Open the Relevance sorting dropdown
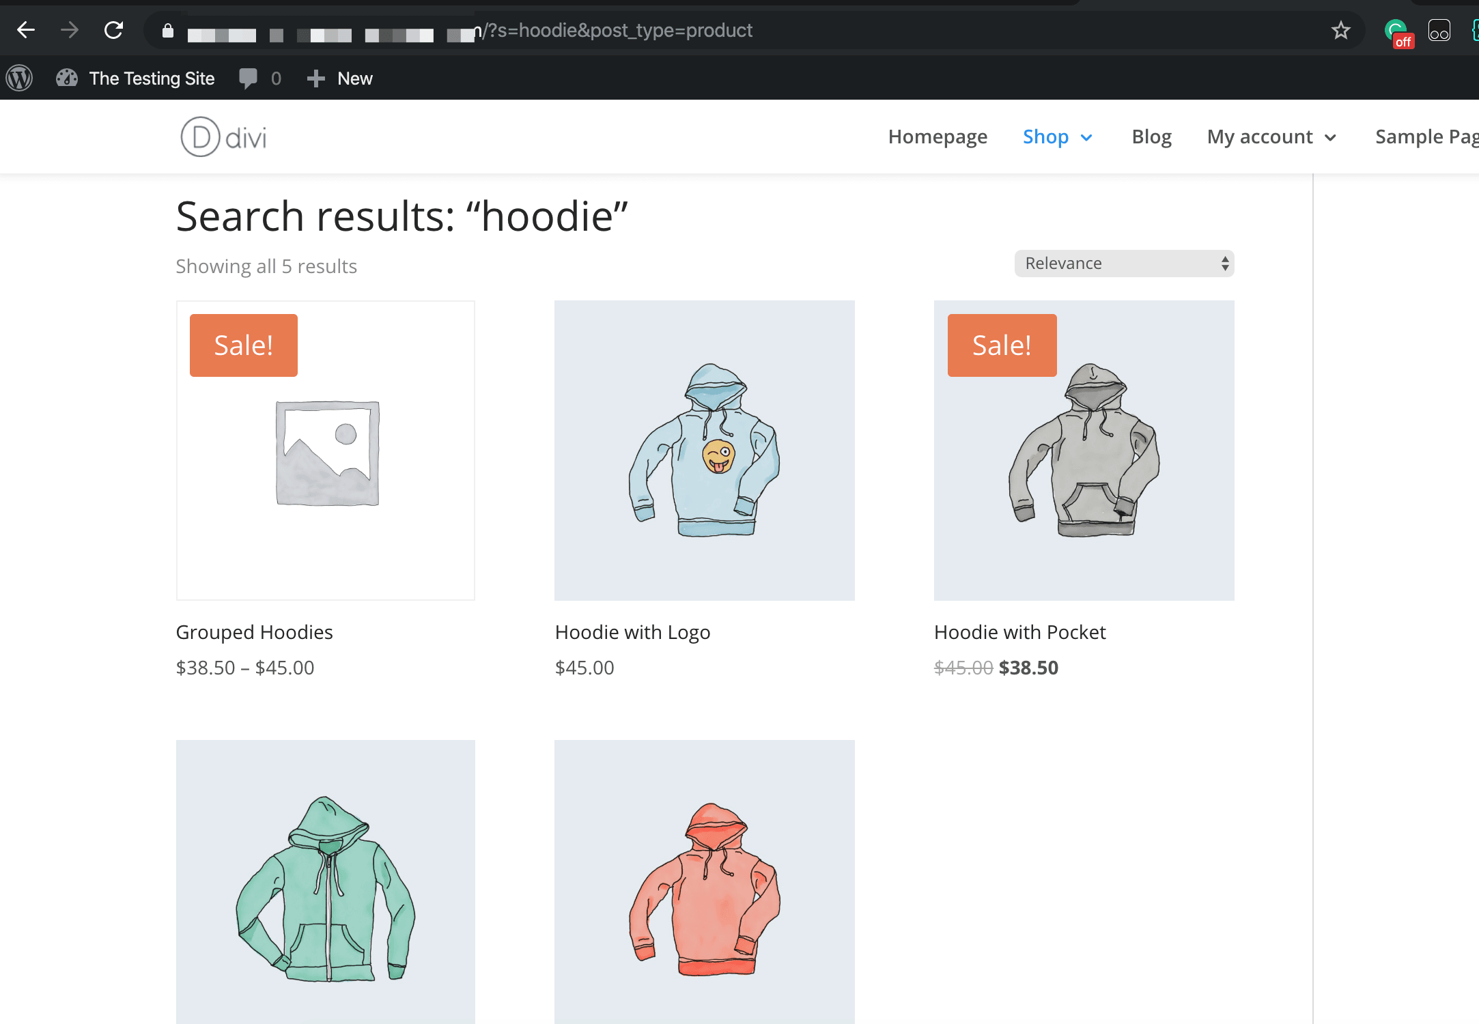The height and width of the screenshot is (1024, 1479). tap(1124, 264)
